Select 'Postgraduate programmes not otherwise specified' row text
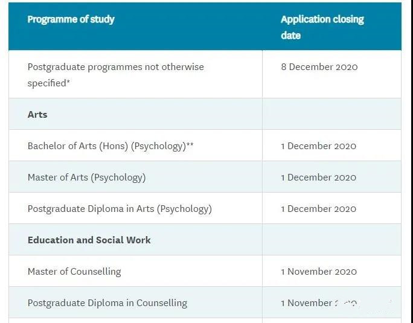This screenshot has width=413, height=323. (116, 75)
